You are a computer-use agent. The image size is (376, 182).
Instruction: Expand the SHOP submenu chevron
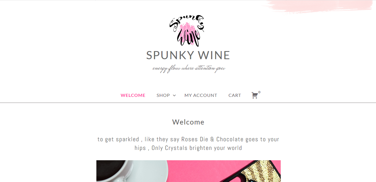(174, 95)
